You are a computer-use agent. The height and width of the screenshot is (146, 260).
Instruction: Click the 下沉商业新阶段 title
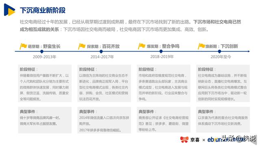43,10
